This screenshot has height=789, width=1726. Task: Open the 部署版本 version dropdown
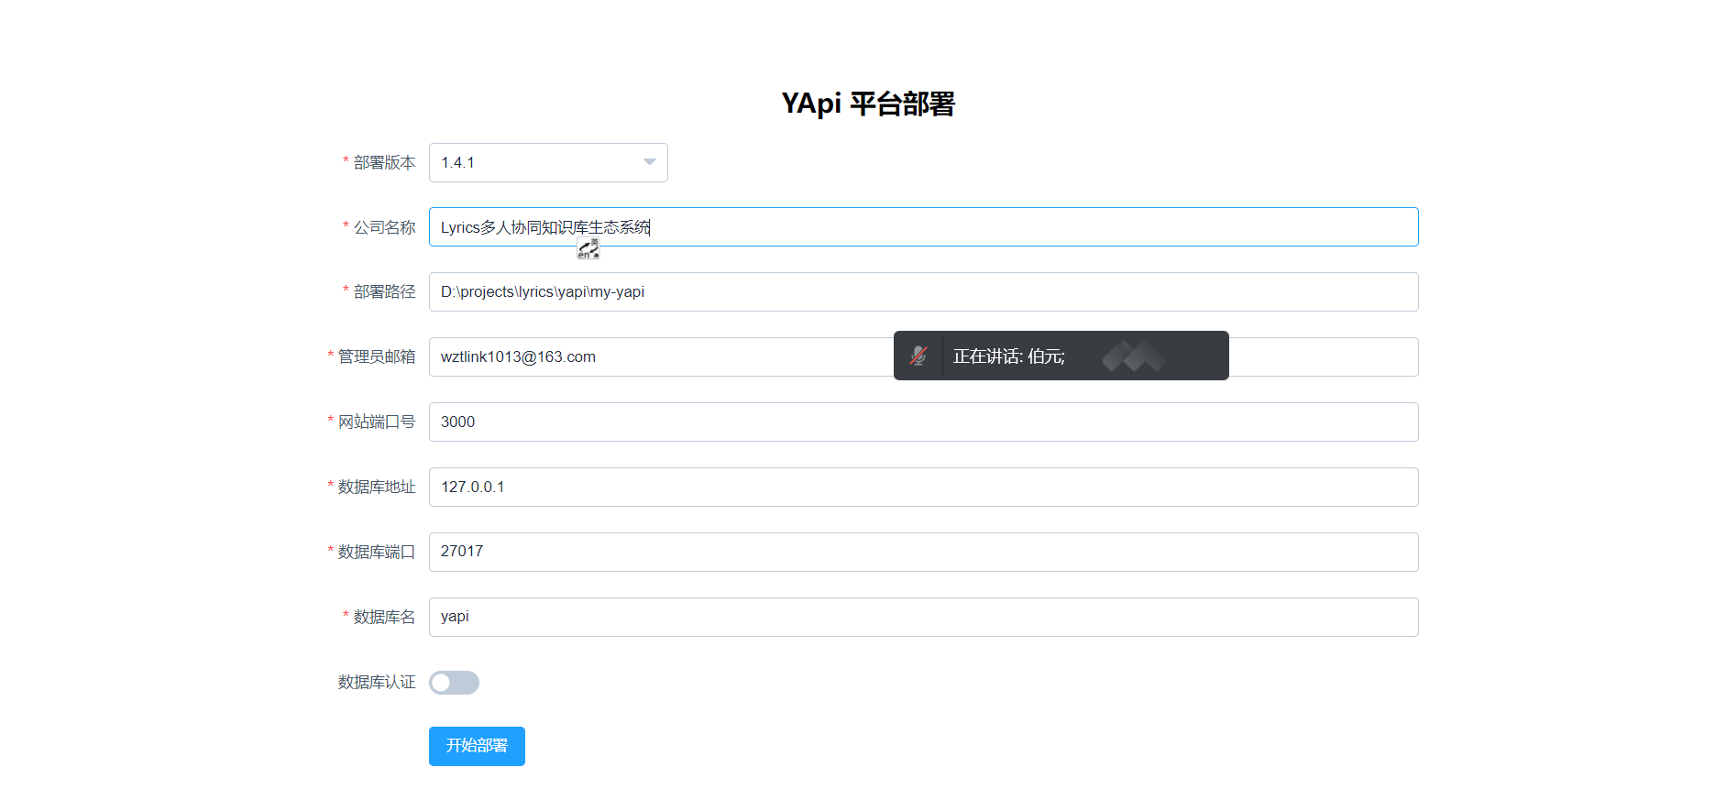click(x=548, y=162)
